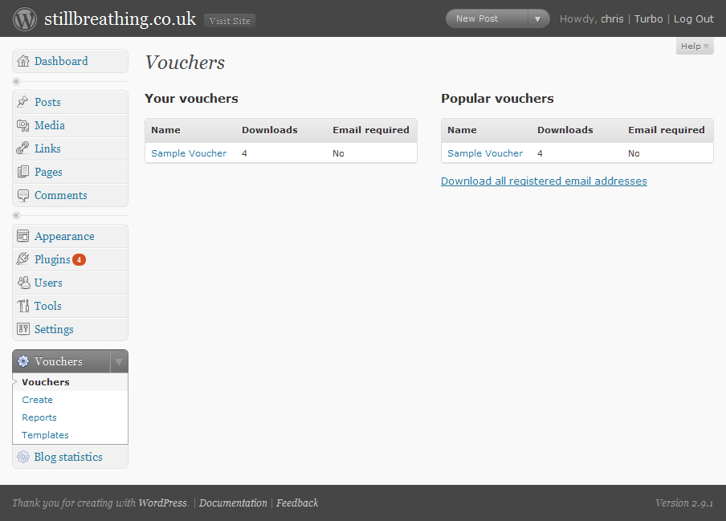Viewport: 726px width, 521px height.
Task: Click the Plugins plug icon
Action: click(22, 259)
